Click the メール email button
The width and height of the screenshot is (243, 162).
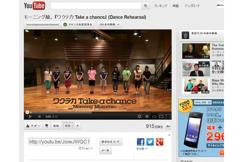click(106, 150)
